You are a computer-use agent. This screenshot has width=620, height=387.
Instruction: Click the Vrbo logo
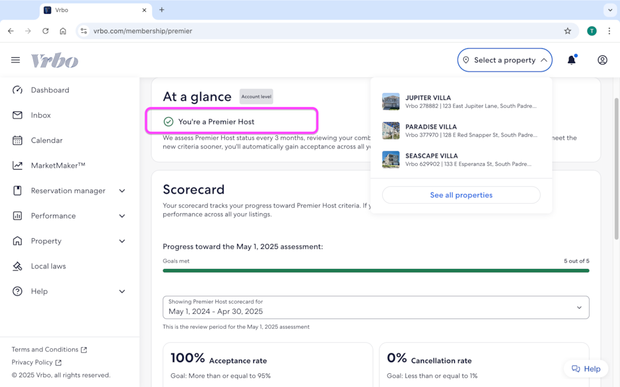55,60
